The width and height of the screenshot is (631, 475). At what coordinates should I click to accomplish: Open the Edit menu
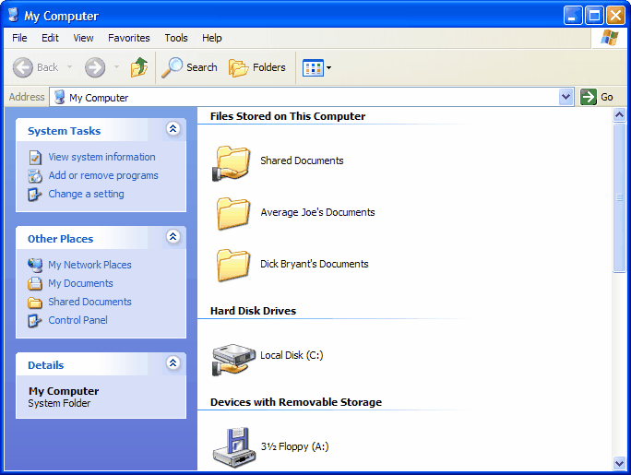click(50, 38)
